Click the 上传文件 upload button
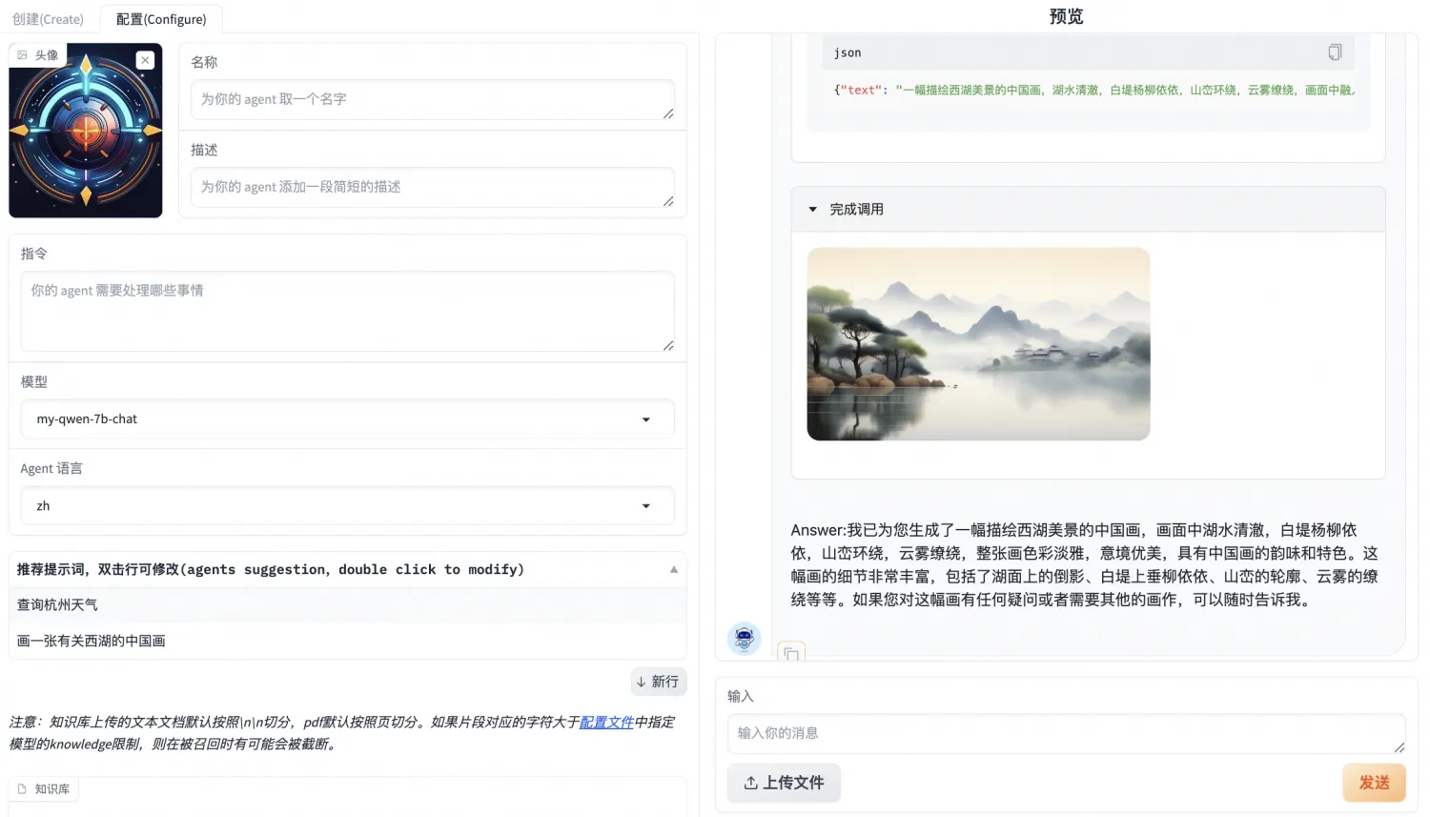 (x=784, y=783)
